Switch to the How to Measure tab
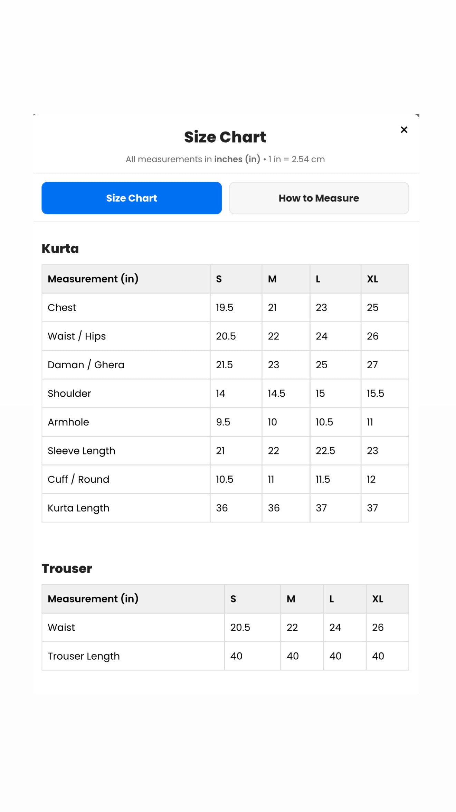Screen dimensions: 456x812 click(319, 198)
